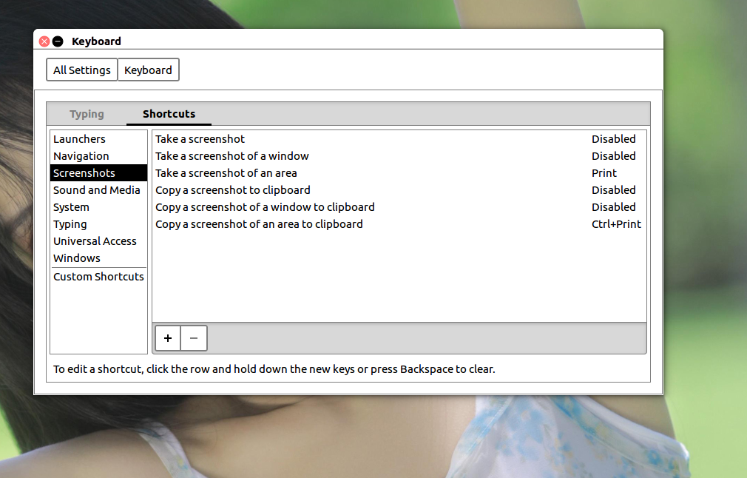Choose the Sound and Media category
Screen dimensions: 747x478
pos(97,190)
